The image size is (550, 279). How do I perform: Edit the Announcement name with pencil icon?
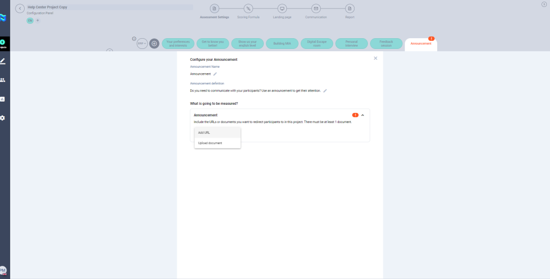click(x=215, y=74)
